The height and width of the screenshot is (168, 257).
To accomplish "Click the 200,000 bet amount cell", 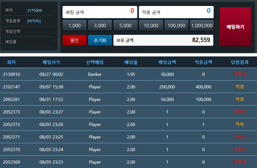I will [167, 87].
